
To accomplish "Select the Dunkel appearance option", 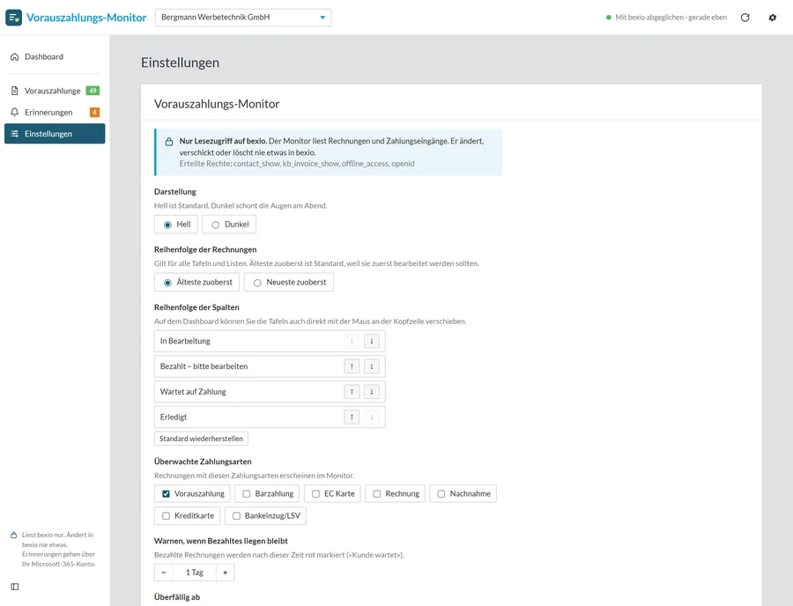I will pyautogui.click(x=229, y=225).
